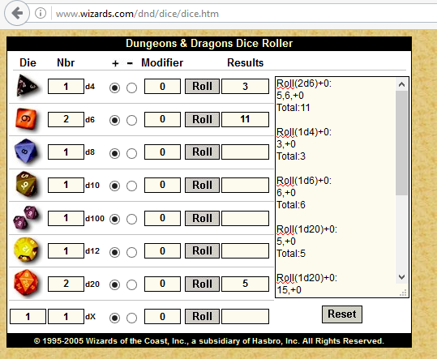Select the minus radio for d20 row
This screenshot has width=437, height=359.
tap(131, 285)
